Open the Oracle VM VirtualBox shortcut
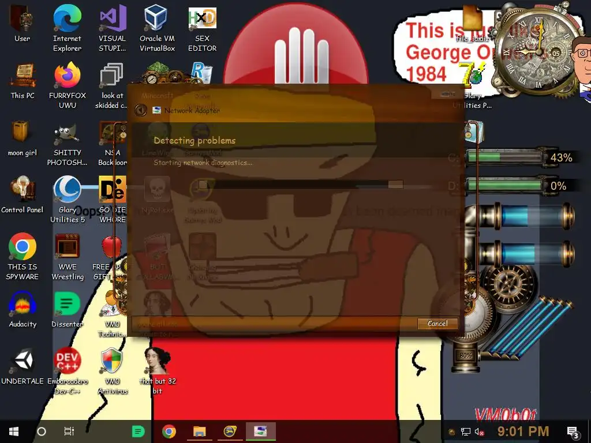This screenshot has width=591, height=443. point(157,27)
